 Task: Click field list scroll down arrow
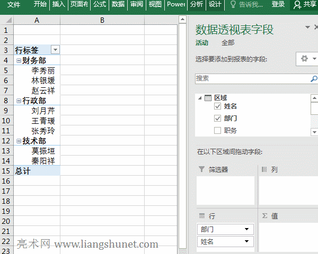314,132
